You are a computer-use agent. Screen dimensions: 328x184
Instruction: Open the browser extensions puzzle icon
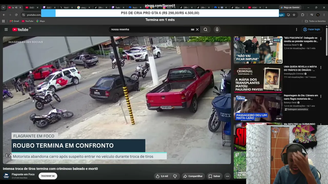303,15
